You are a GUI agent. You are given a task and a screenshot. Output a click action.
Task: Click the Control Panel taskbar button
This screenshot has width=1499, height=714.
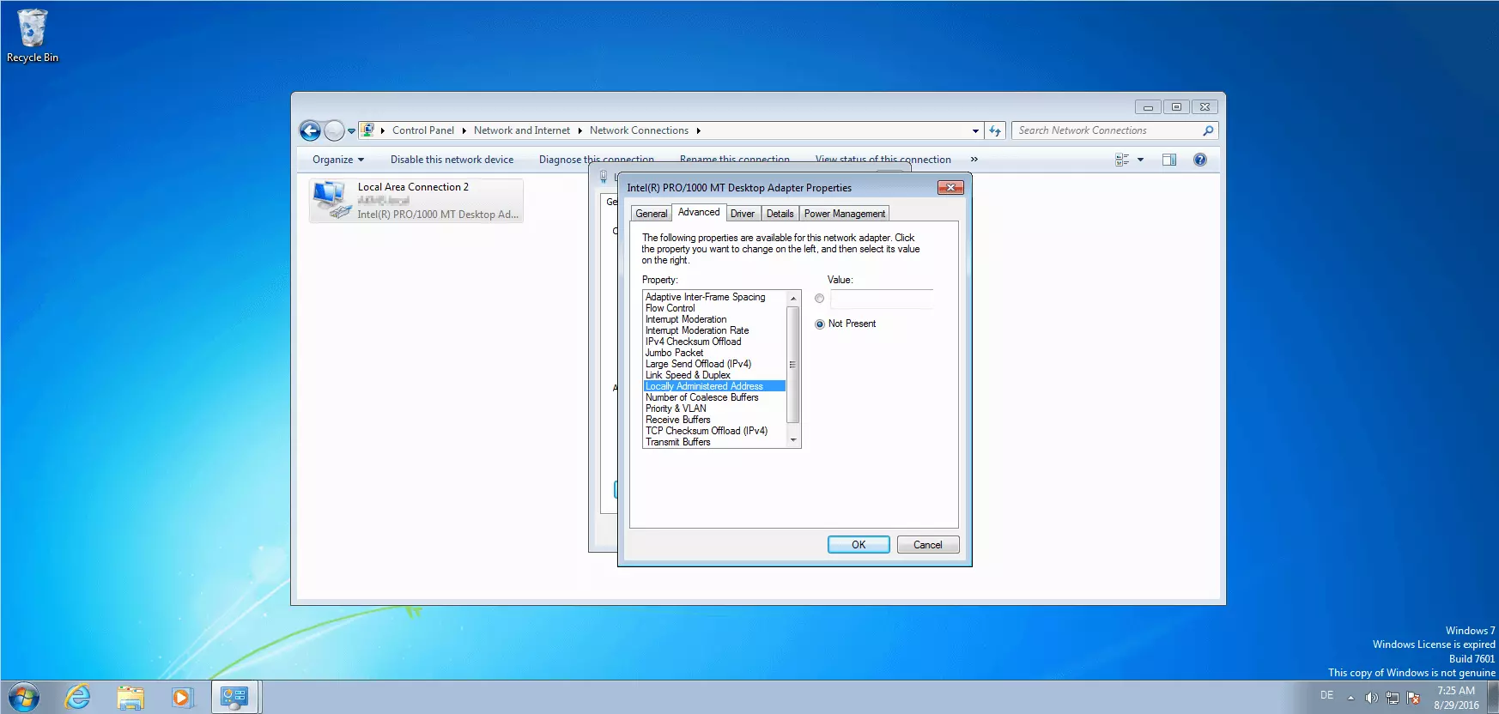[234, 697]
